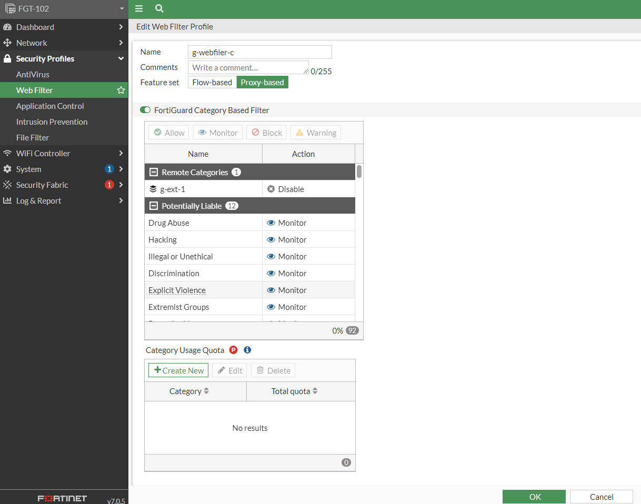Toggle the Web Filter favorite star
This screenshot has height=504, width=641.
point(121,90)
